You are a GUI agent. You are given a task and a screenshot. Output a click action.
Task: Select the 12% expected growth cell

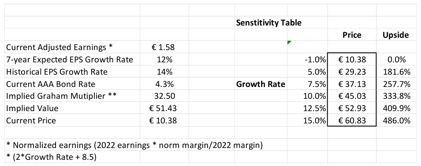click(x=164, y=59)
